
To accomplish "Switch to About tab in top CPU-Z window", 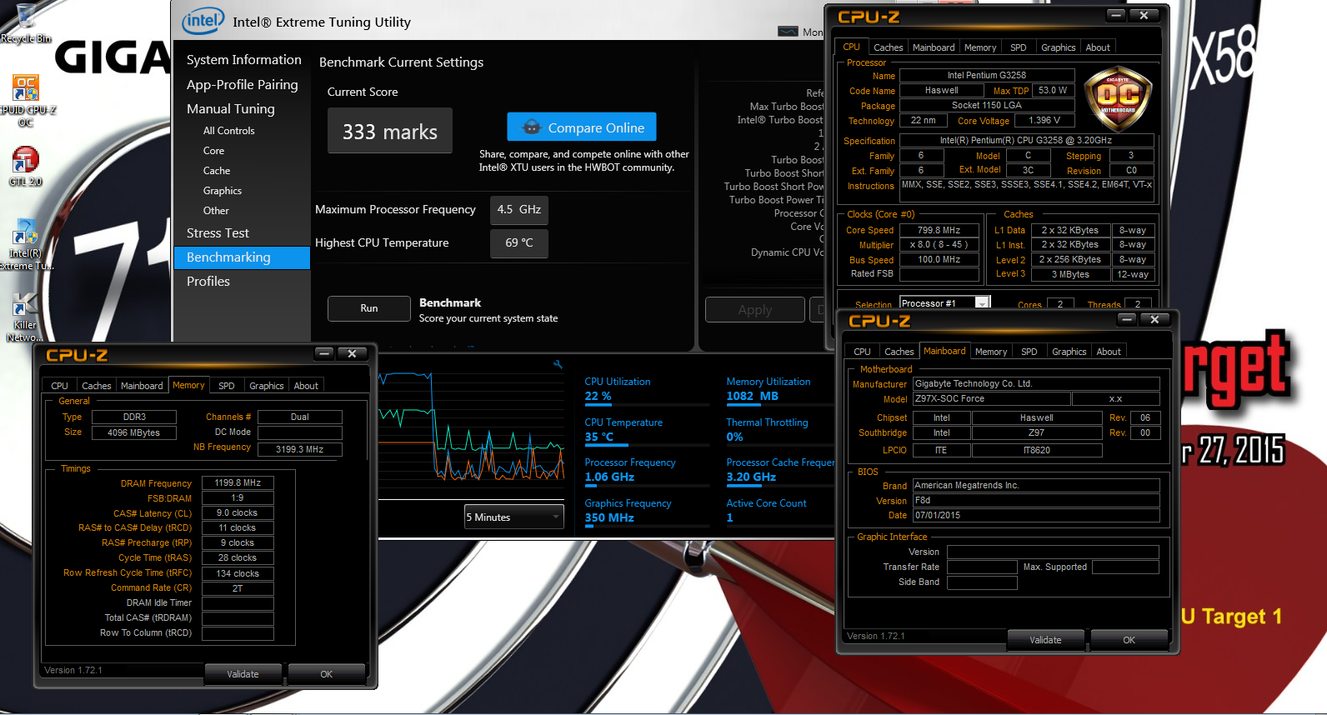I will click(x=1098, y=47).
